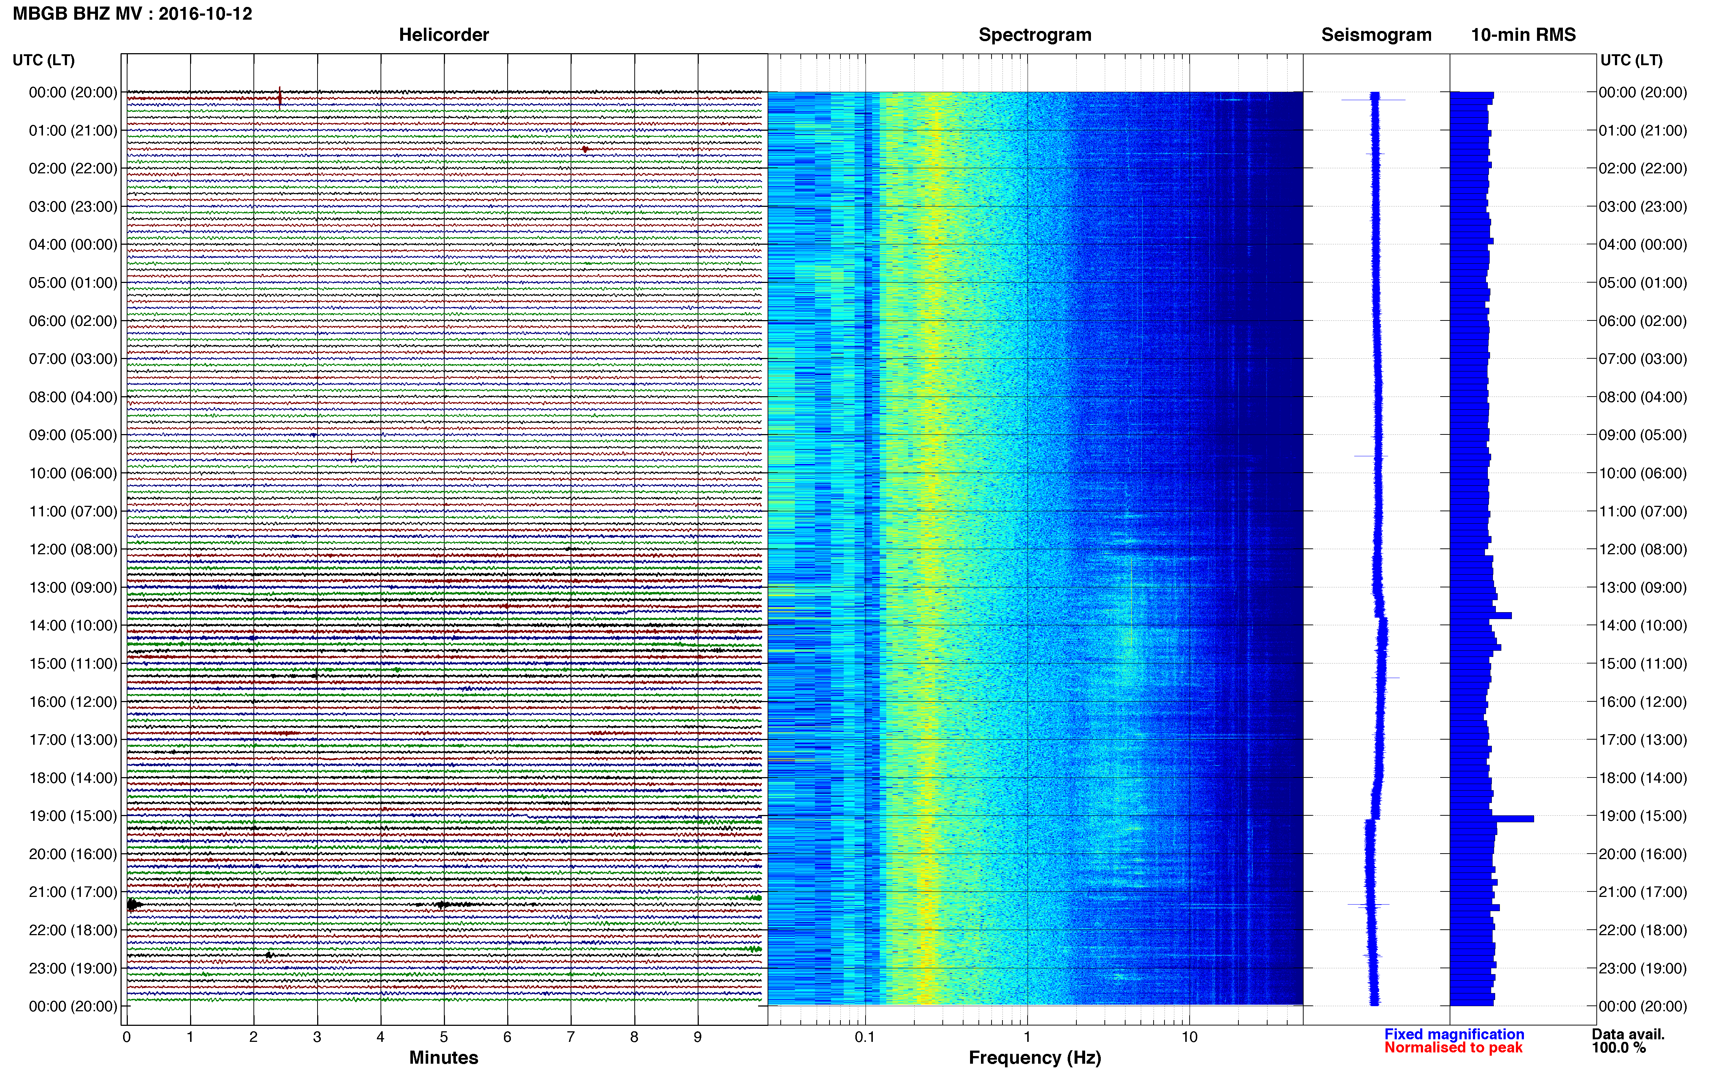Click the left time label '14:00 (10:00)'

click(x=73, y=626)
